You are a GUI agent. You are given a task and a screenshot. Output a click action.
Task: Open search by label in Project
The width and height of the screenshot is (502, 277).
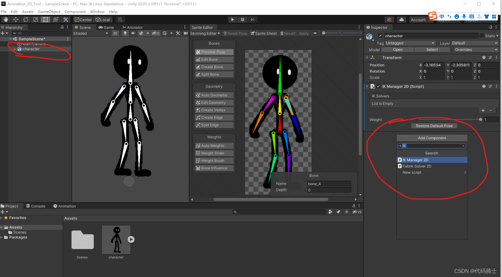coord(338,212)
